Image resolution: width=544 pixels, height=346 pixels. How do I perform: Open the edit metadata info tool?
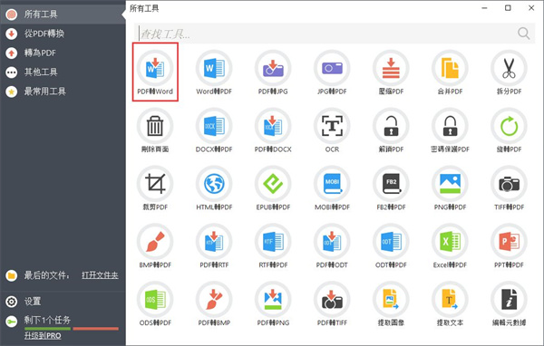pyautogui.click(x=509, y=303)
